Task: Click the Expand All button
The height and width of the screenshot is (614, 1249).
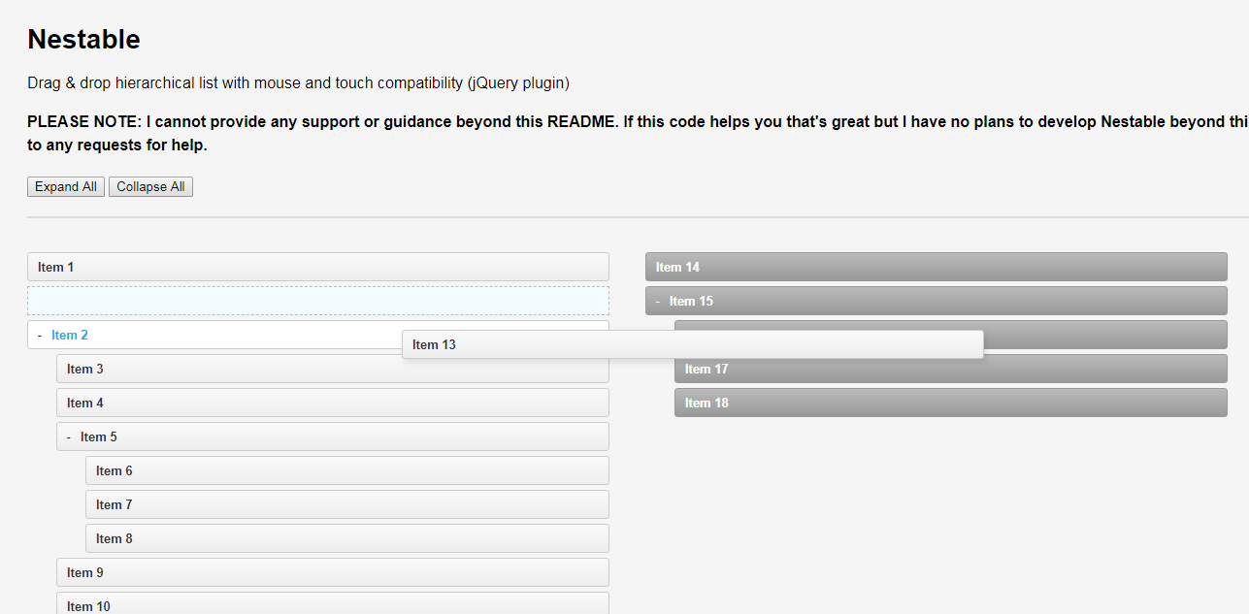Action: pos(66,186)
